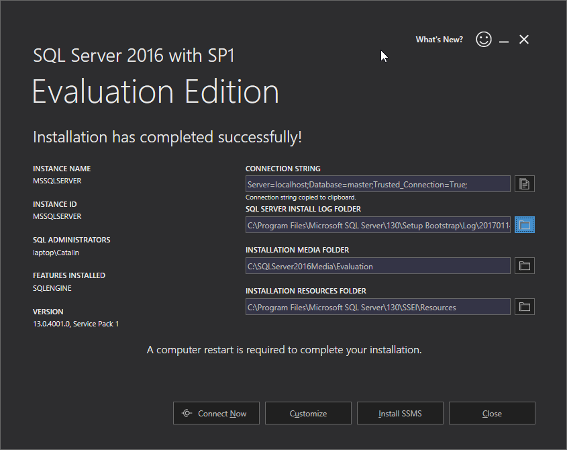Image resolution: width=567 pixels, height=450 pixels.
Task: Click the install log folder path field
Action: 378,225
